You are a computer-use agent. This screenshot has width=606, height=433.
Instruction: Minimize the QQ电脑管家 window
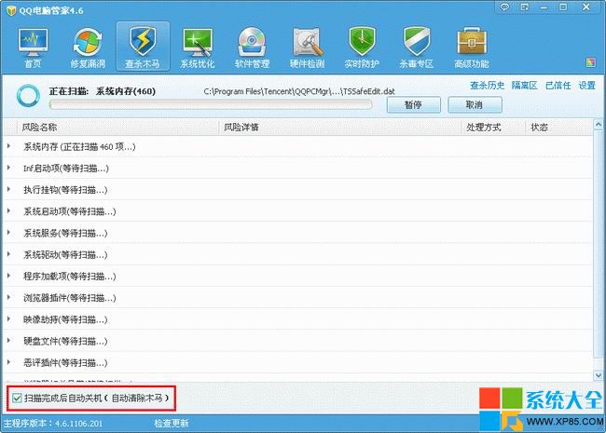coord(544,7)
